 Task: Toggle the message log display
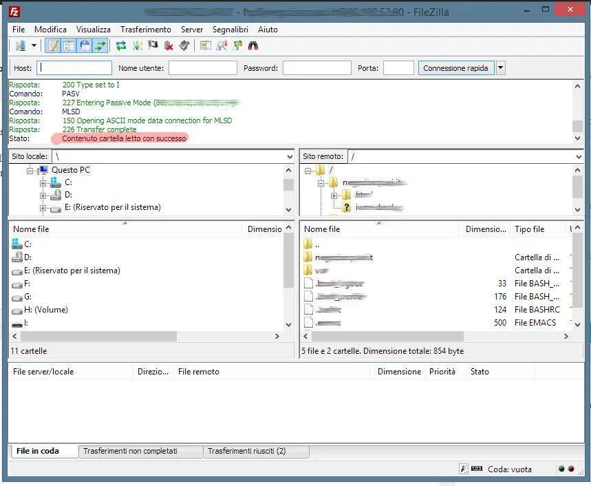tap(52, 45)
